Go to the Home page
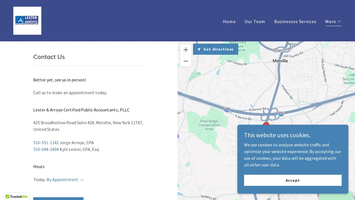This screenshot has height=200, width=355. point(229,21)
